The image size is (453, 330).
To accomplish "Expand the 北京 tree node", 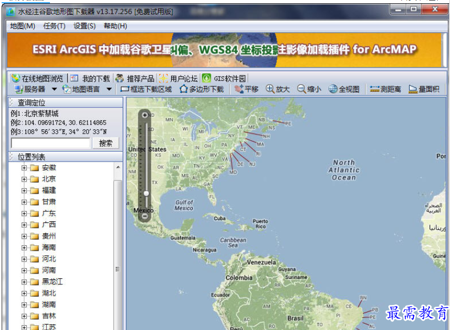I will [x=24, y=179].
